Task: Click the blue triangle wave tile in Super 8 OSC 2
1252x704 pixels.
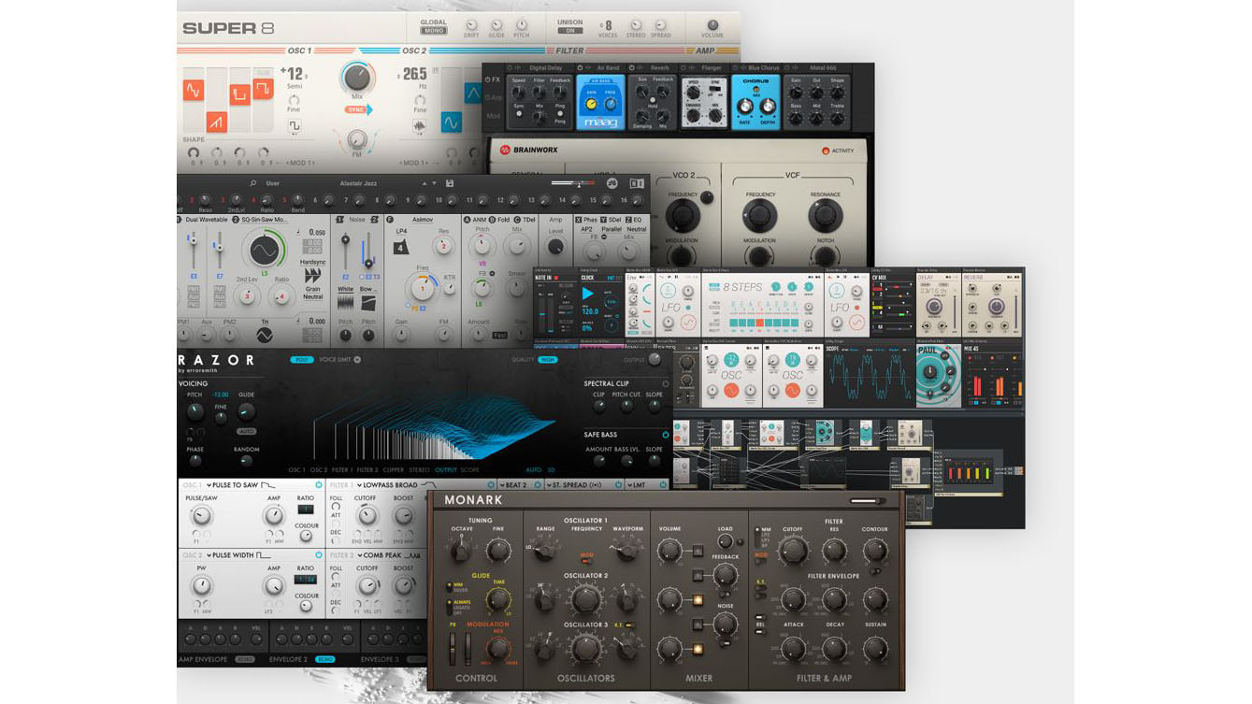Action: coord(474,92)
